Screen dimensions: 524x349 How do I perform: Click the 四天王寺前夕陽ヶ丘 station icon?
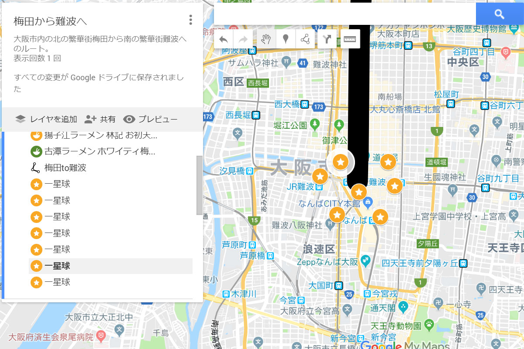463,263
